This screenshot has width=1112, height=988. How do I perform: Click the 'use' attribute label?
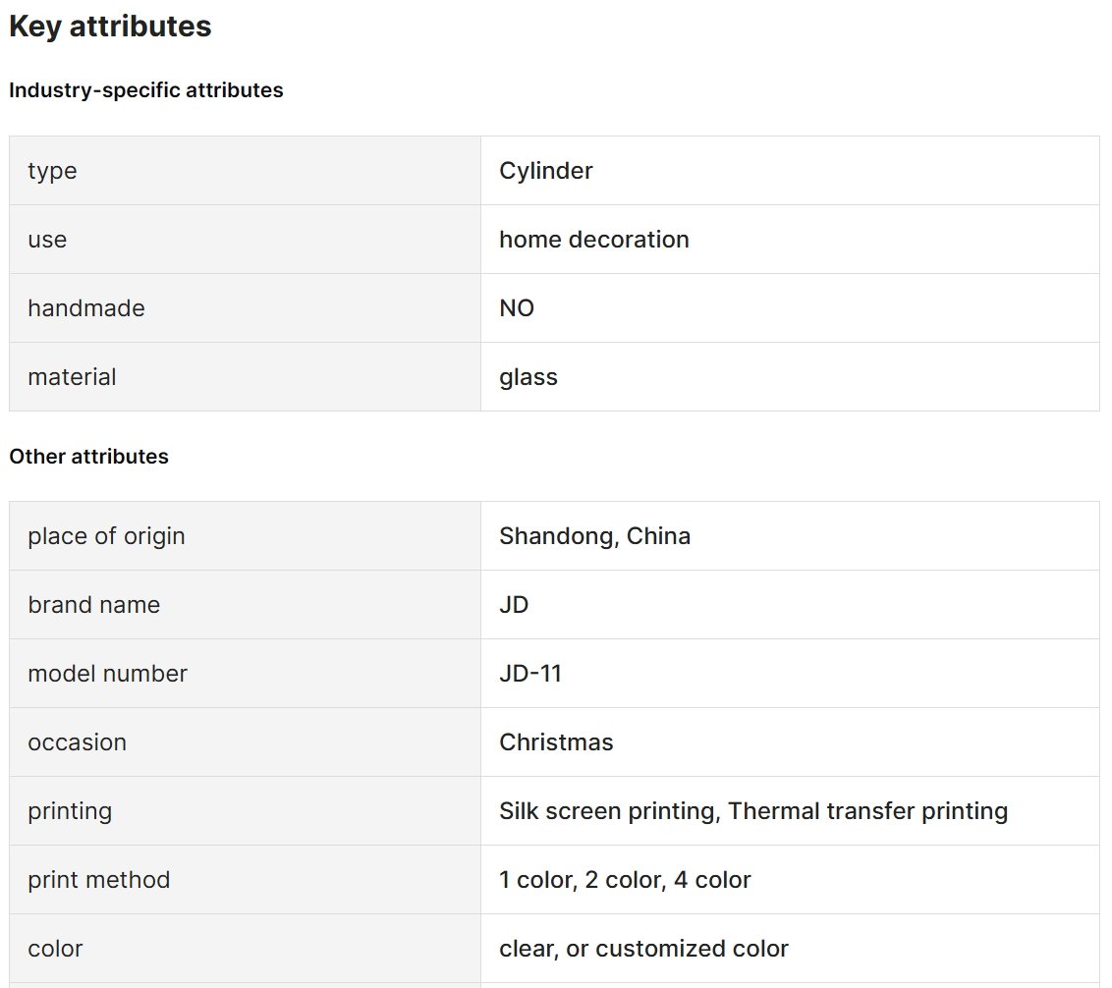tap(47, 240)
